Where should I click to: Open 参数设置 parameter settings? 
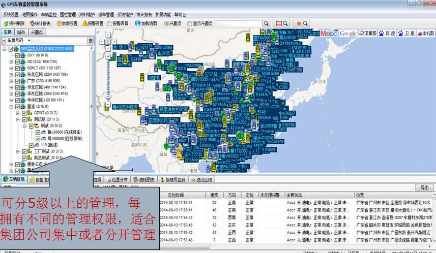(x=67, y=23)
